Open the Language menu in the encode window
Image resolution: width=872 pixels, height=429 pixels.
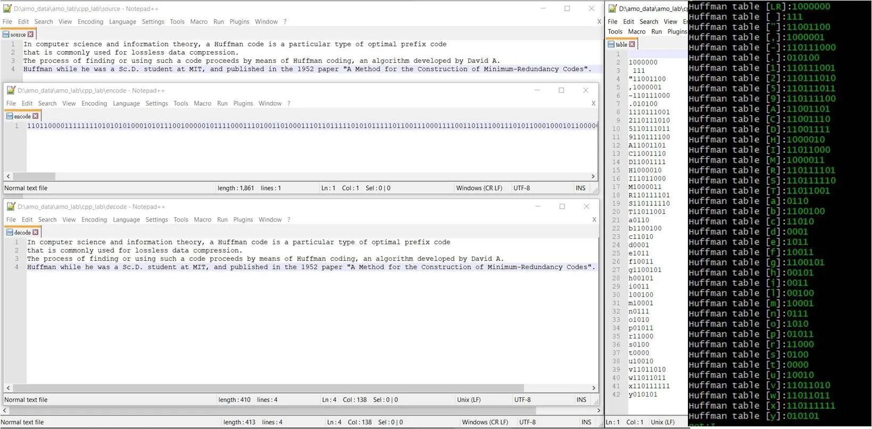(x=127, y=104)
